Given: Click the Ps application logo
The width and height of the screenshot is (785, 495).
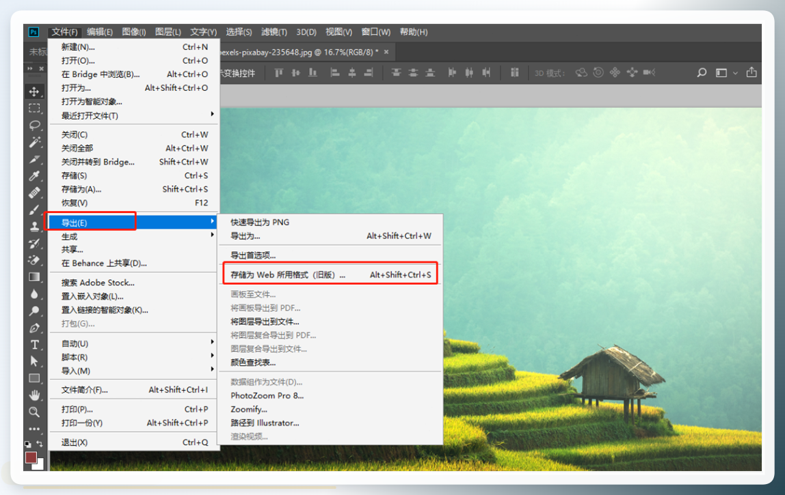Looking at the screenshot, I should click(34, 32).
